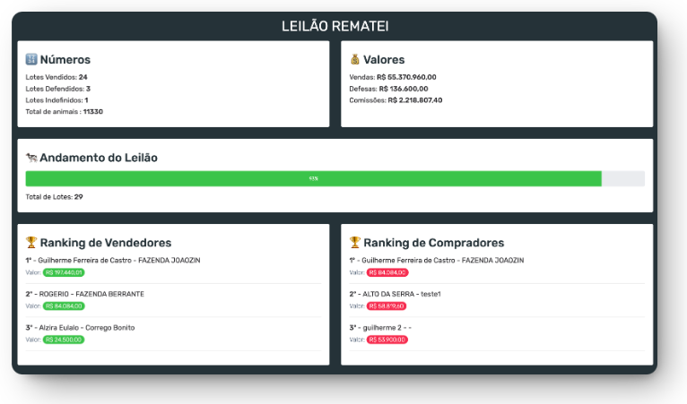Select seller Alzira Eulalio - Corrego Bonito
Screen dimensions: 687x404
tap(81, 328)
